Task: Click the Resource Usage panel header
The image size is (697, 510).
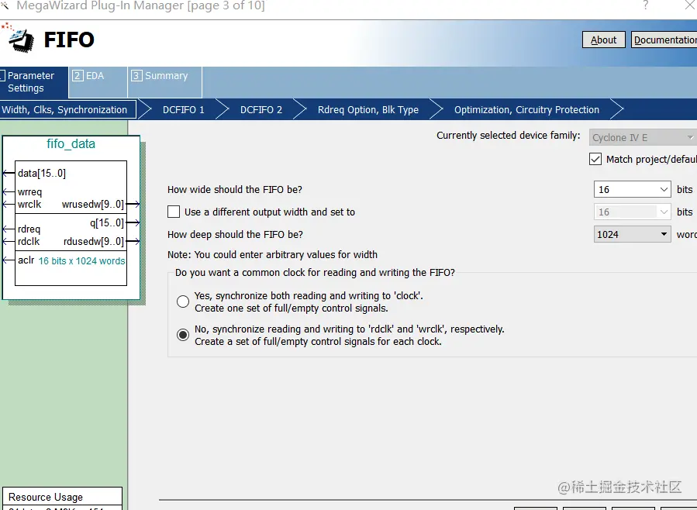Action: [62, 496]
